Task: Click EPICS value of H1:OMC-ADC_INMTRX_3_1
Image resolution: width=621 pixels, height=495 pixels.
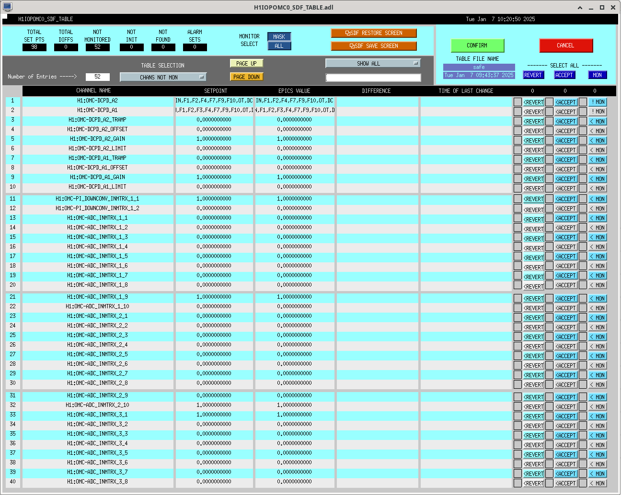Action: click(x=295, y=415)
